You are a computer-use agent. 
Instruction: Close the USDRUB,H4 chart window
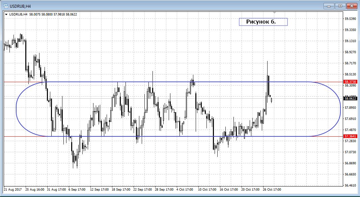tap(351, 6)
